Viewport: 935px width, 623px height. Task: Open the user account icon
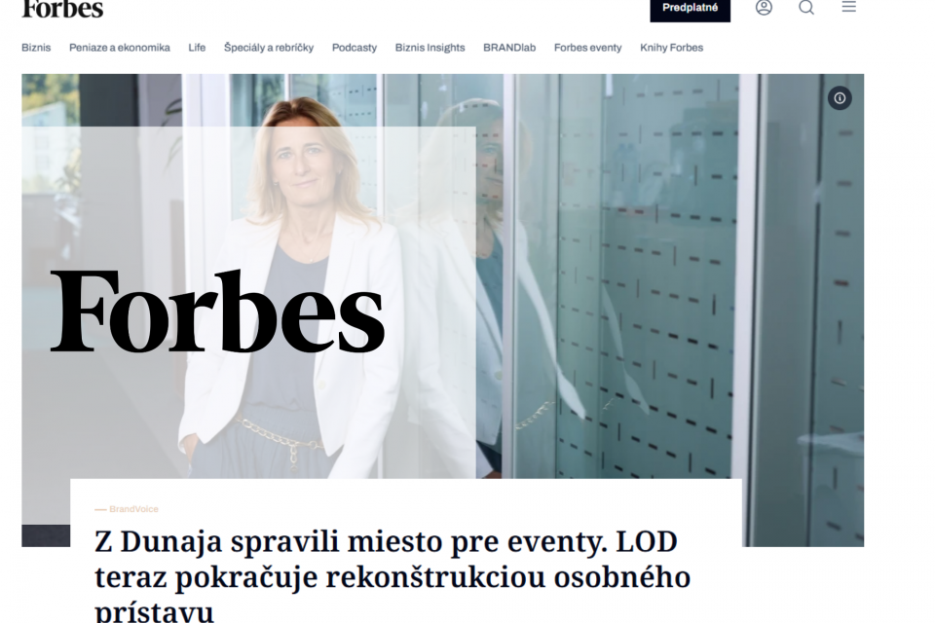764,7
